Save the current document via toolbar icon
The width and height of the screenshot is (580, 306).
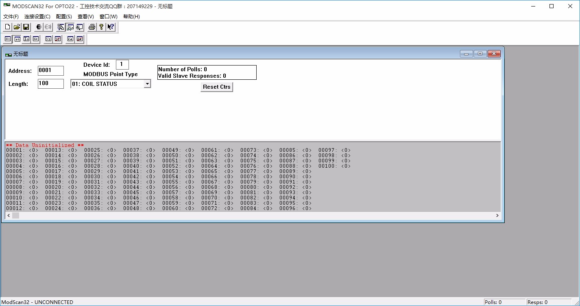pyautogui.click(x=26, y=26)
